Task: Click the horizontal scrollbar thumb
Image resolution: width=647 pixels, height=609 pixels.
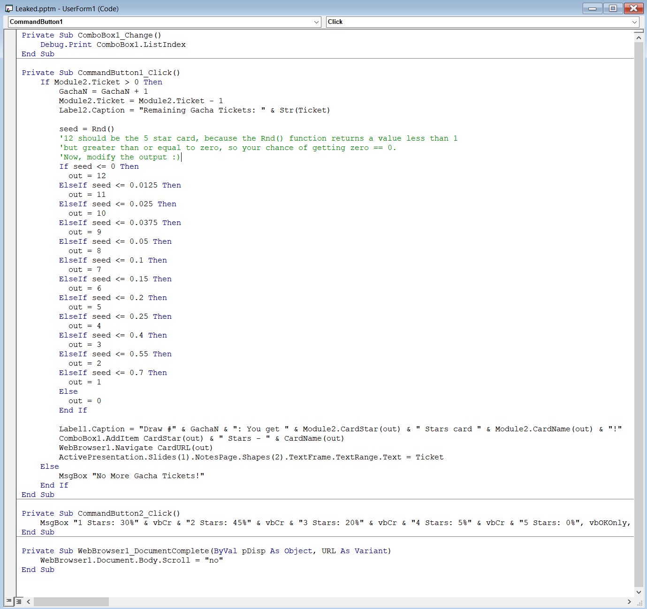Action: (x=71, y=601)
